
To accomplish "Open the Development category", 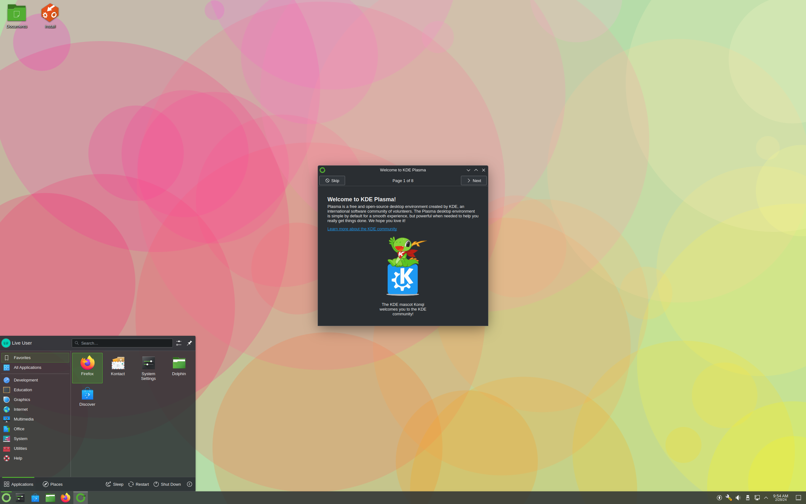I will tap(35, 380).
